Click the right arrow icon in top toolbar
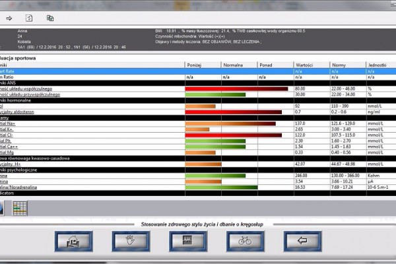396x264 pixels. [9, 18]
